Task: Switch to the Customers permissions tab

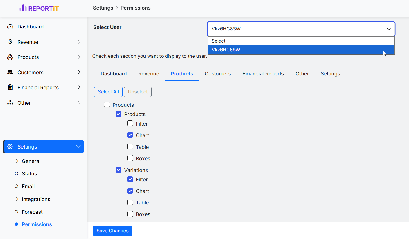Action: coord(218,74)
